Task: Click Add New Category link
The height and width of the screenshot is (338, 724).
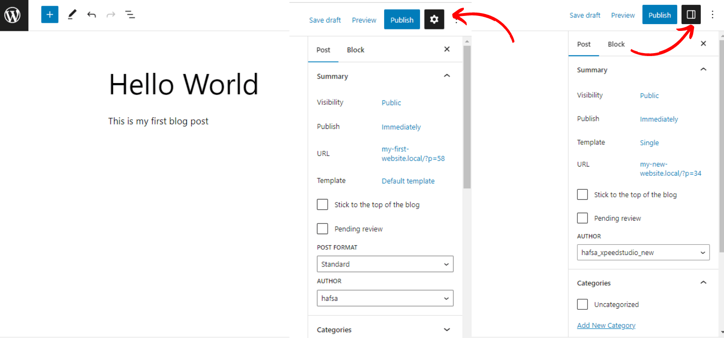Action: coord(606,325)
